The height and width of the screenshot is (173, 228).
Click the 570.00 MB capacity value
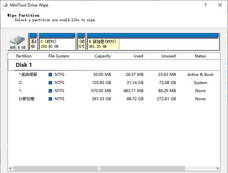(101, 91)
